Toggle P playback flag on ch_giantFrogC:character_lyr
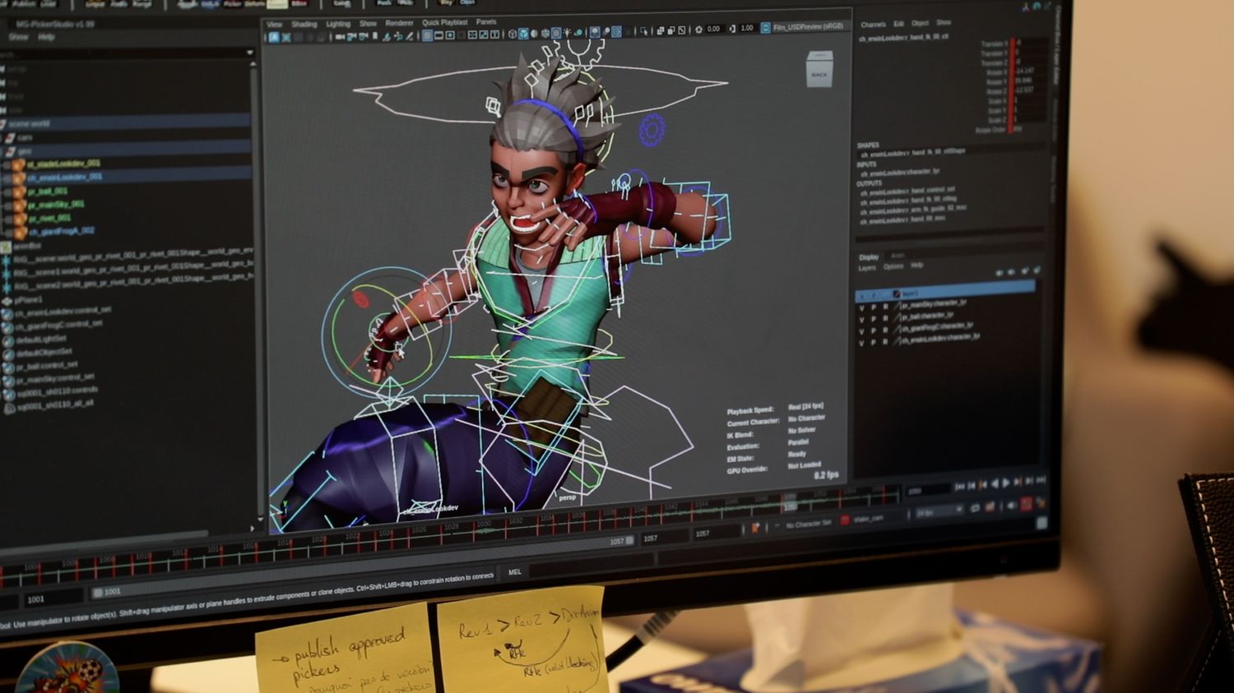Image resolution: width=1234 pixels, height=693 pixels. pyautogui.click(x=873, y=328)
